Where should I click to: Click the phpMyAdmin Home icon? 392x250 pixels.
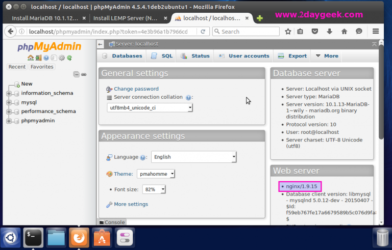[31, 58]
